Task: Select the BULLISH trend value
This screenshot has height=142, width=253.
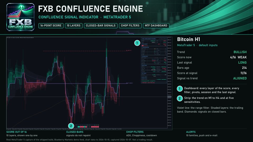Action: pyautogui.click(x=240, y=52)
